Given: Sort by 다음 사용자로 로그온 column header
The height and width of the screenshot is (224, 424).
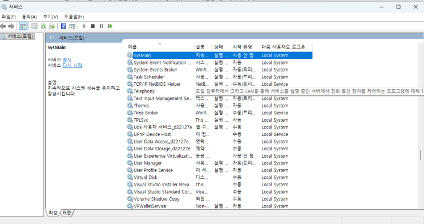Looking at the screenshot, I should (x=285, y=47).
